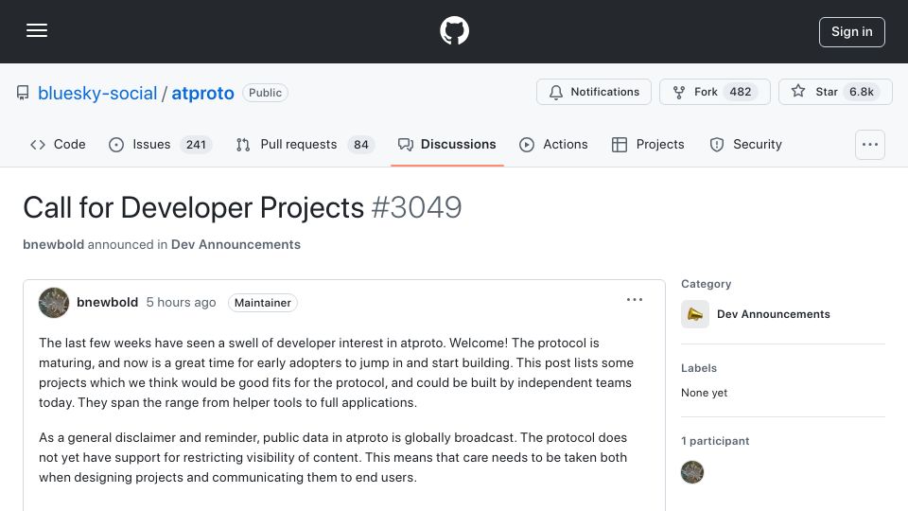Open the Security tab

coord(746,144)
